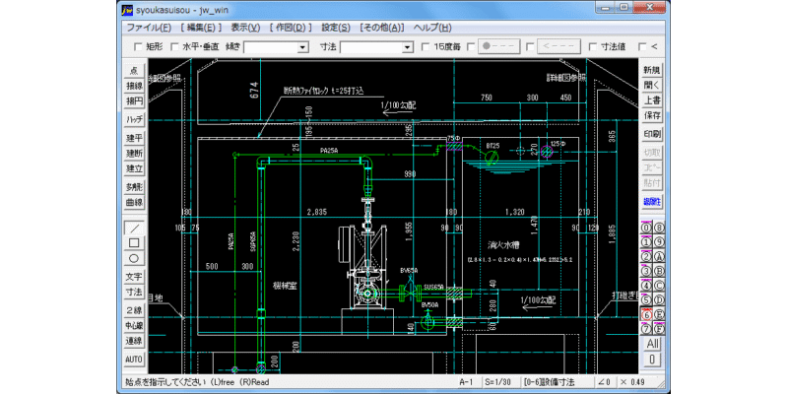788x394 pixels.
Task: Click the ∠0 angle status field
Action: [605, 382]
